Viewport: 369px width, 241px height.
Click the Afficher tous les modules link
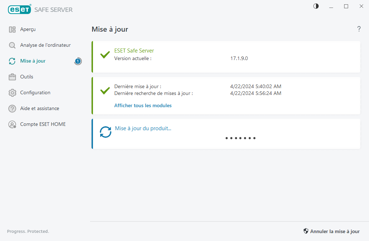(x=143, y=106)
